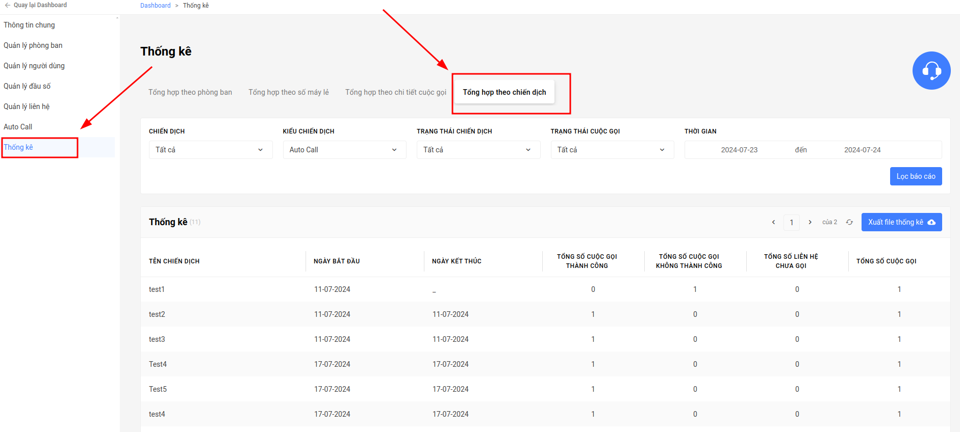Open the Chiến dịch dropdown
The image size is (960, 432).
click(x=211, y=150)
